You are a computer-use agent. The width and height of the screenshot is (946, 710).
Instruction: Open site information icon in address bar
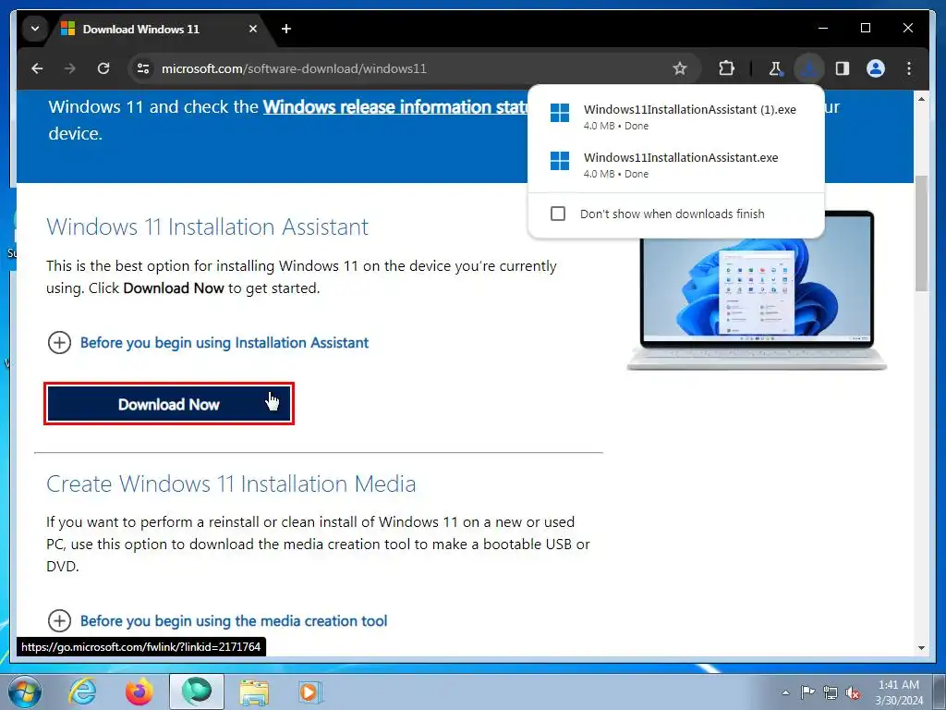[143, 68]
